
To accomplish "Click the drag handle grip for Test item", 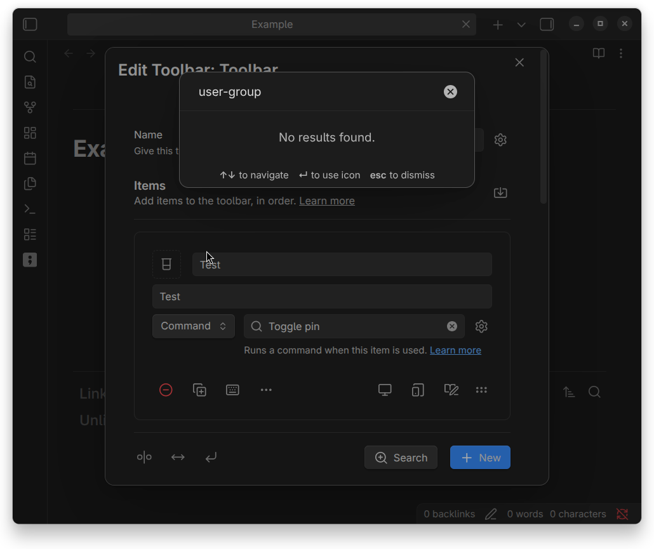I will click(481, 390).
